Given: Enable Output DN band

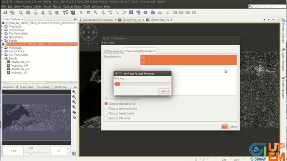Looking at the screenshot, I should point(106,118).
